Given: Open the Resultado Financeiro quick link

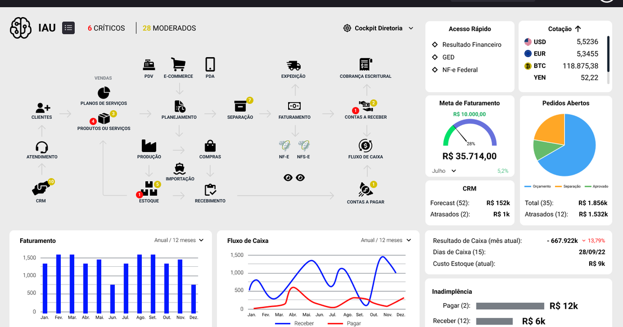Looking at the screenshot, I should pos(471,45).
